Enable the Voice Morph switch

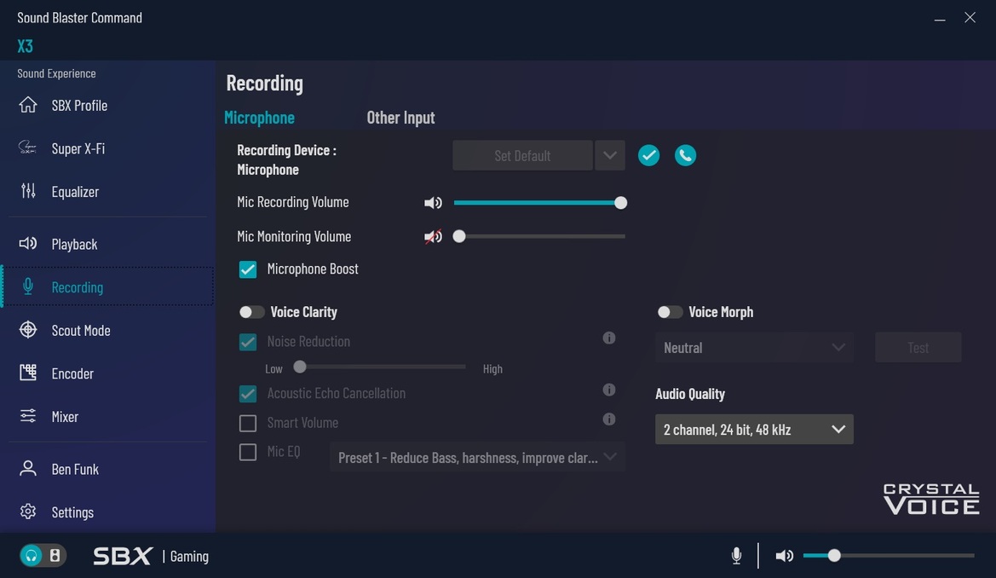(670, 312)
